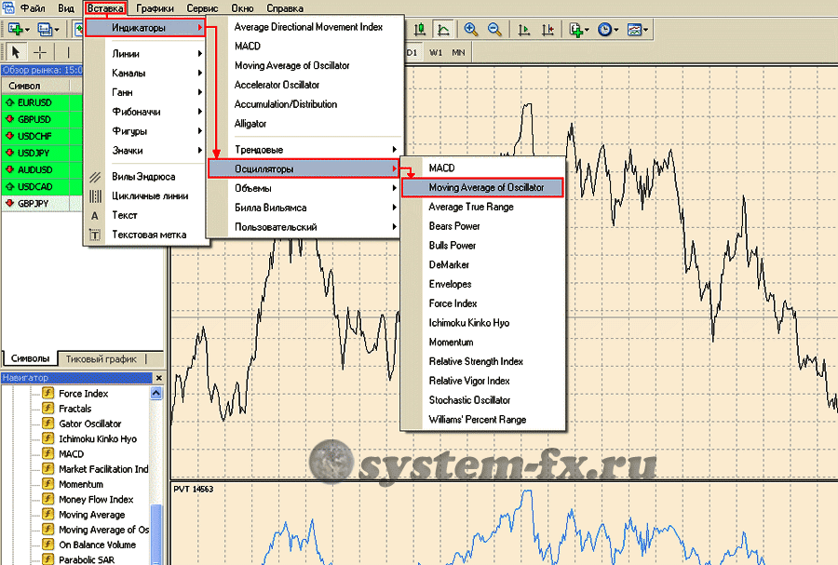Image resolution: width=838 pixels, height=565 pixels.
Task: Choose Moving Average of Oscillator in submenu
Action: [486, 188]
